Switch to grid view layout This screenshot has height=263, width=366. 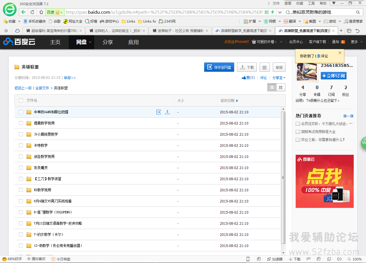pos(281,88)
